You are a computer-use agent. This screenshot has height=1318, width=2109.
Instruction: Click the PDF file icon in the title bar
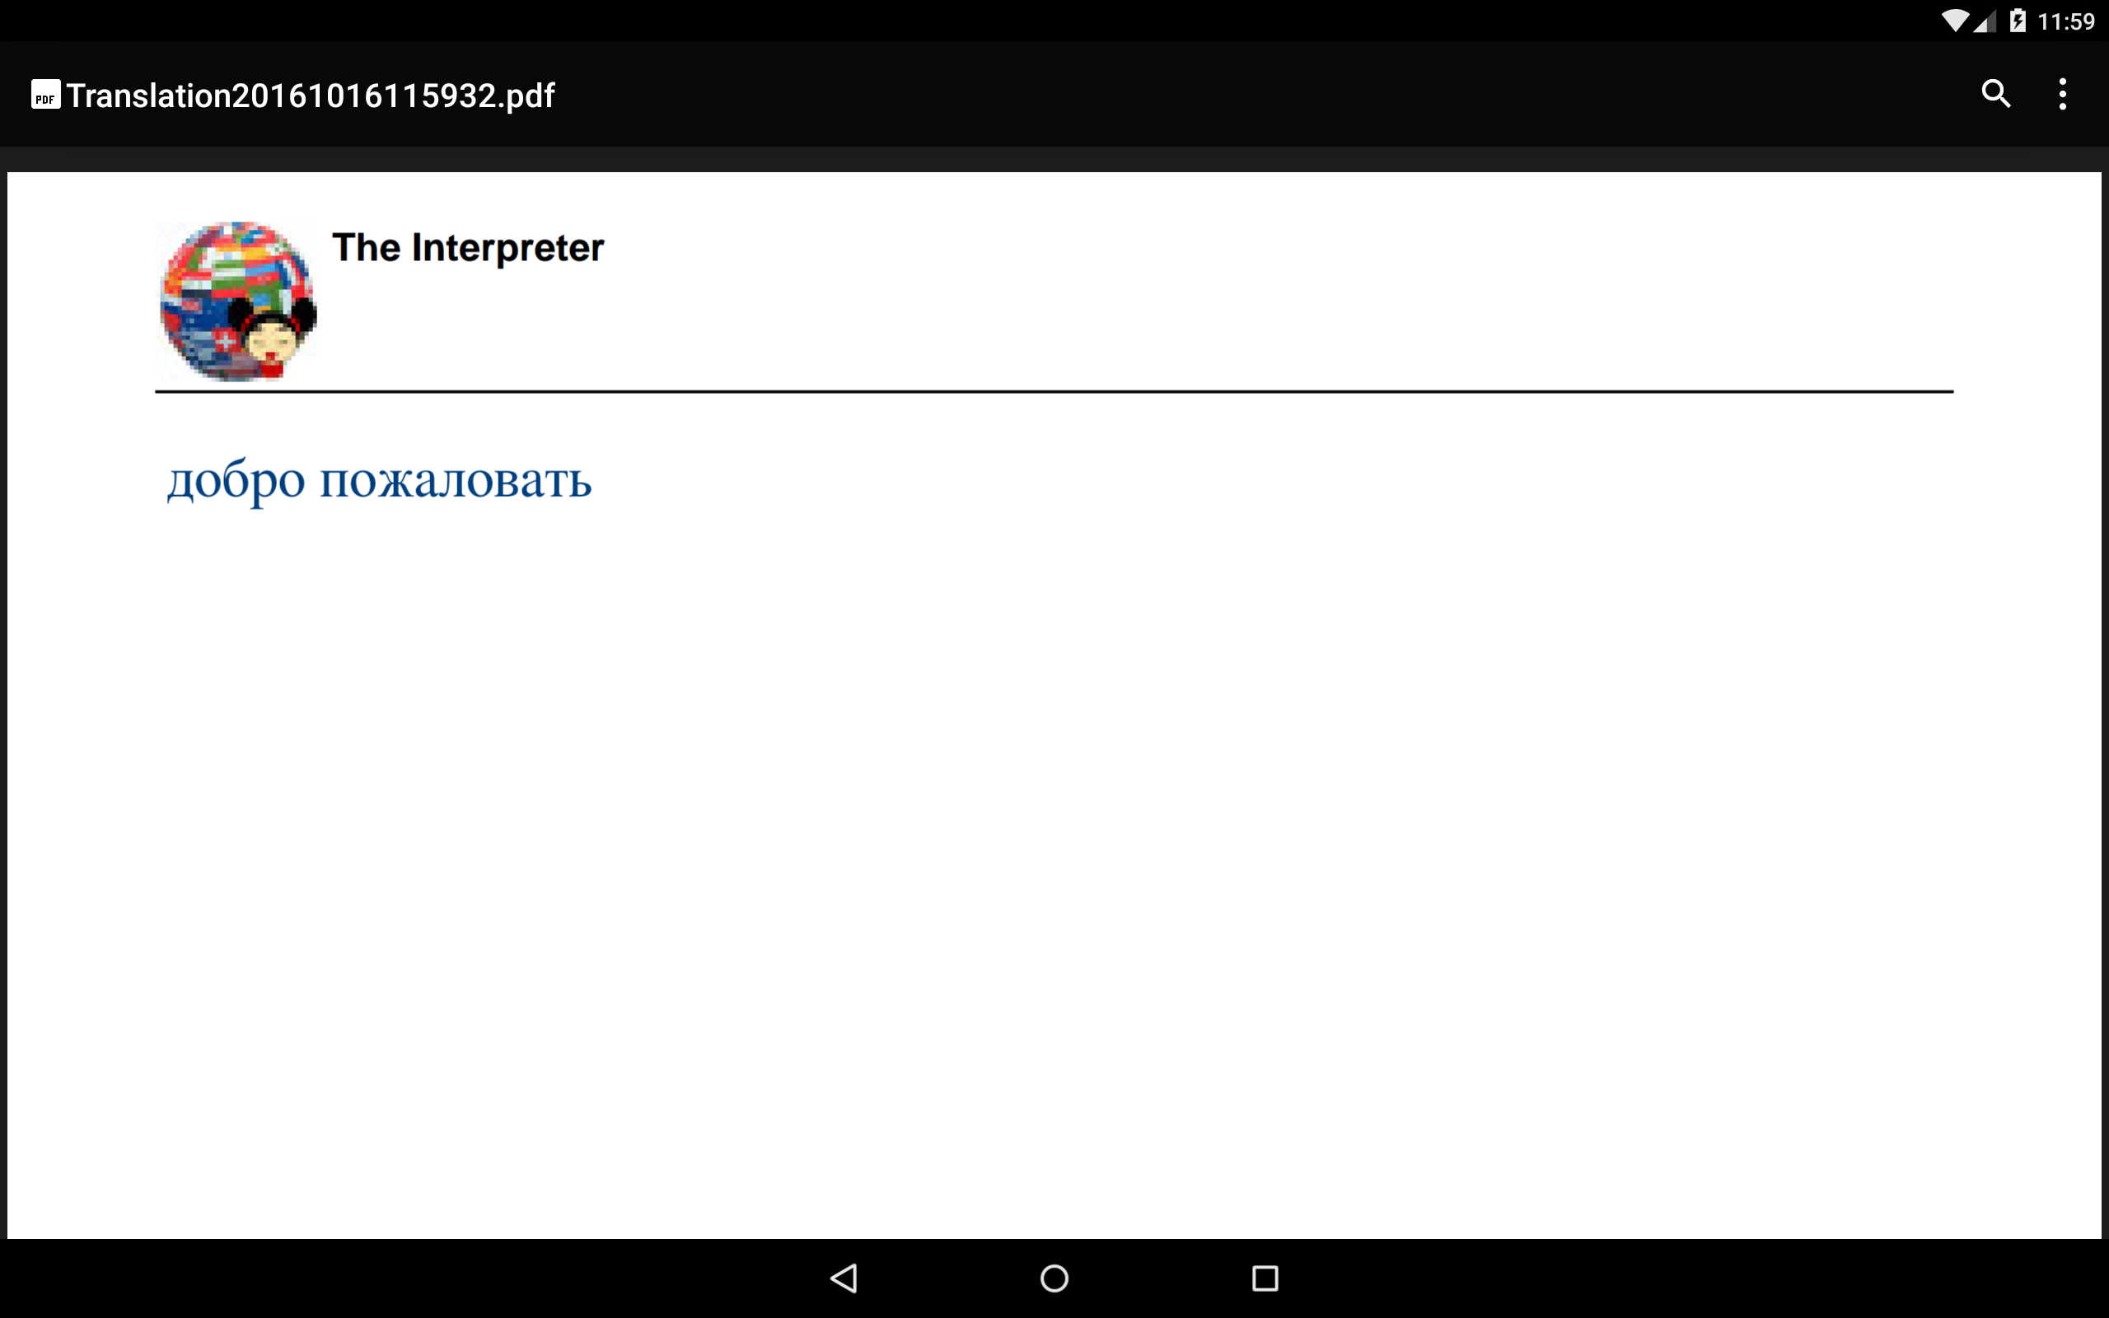45,94
